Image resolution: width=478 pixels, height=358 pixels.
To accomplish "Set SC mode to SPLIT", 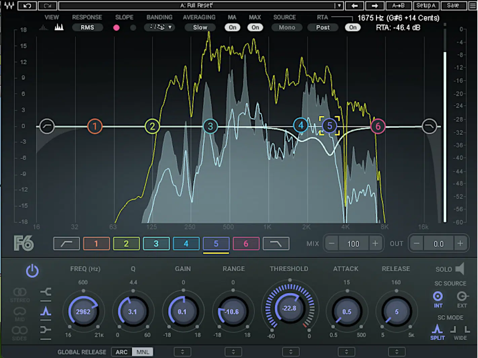I will point(437,332).
